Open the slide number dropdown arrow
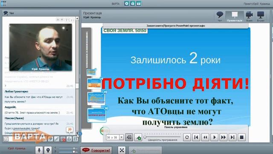This screenshot has width=273, height=154. coord(122,137)
